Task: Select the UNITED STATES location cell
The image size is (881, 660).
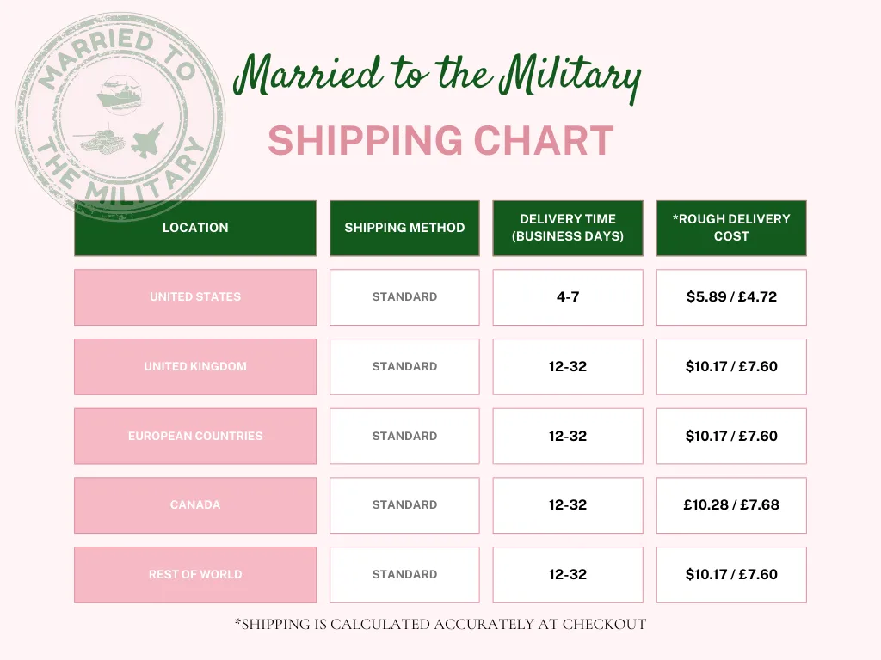Action: (x=195, y=297)
